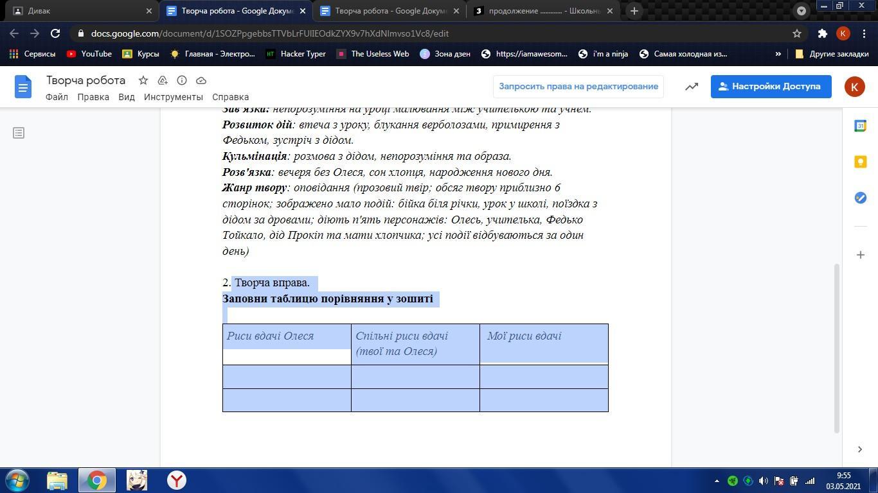Open File Explorer from the taskbar
878x493 pixels.
click(57, 480)
